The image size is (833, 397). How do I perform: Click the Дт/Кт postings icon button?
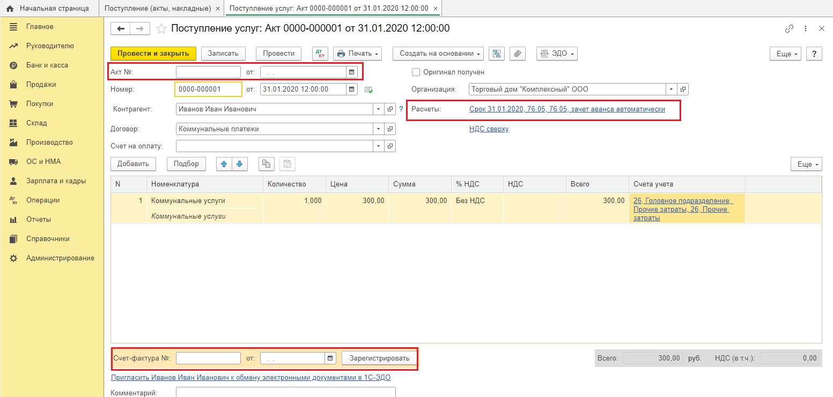320,54
